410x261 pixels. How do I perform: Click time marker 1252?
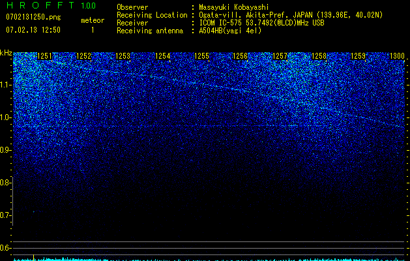tap(83, 56)
